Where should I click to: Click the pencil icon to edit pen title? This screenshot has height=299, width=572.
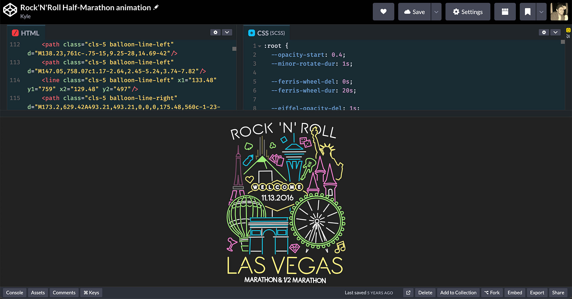click(x=156, y=7)
